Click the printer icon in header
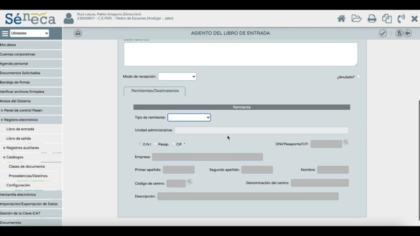 (x=372, y=19)
